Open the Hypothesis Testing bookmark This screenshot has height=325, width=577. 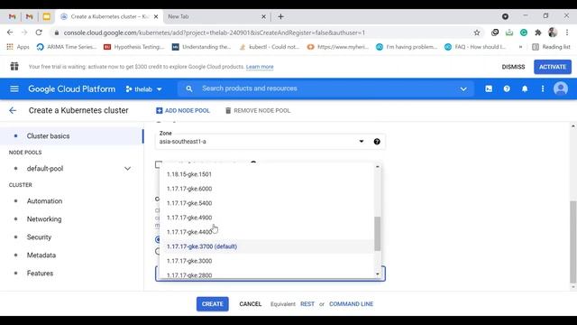(x=134, y=47)
